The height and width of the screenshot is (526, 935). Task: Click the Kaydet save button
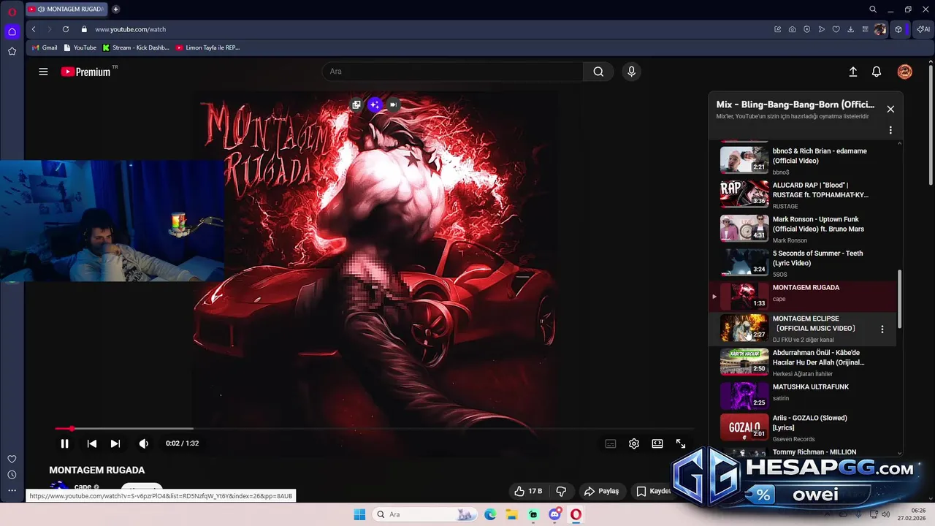pos(654,491)
